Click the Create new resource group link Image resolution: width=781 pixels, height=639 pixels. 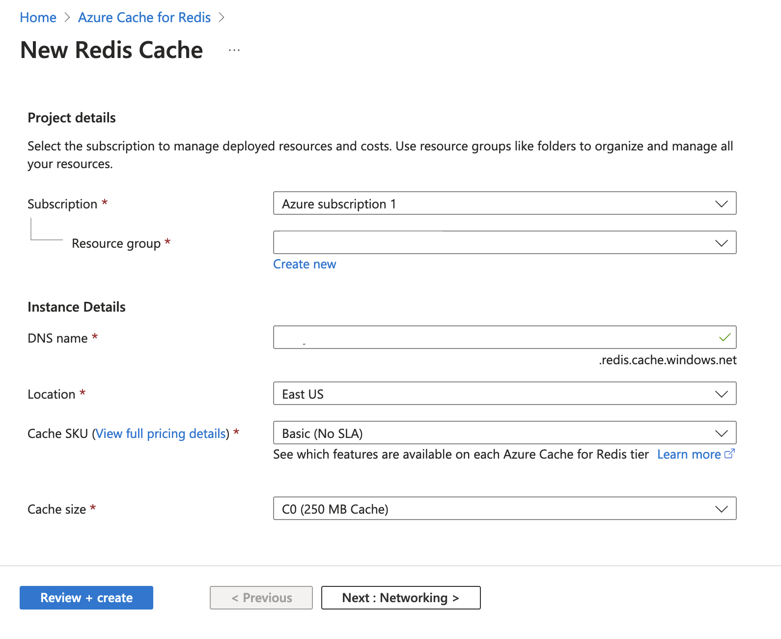pos(305,264)
